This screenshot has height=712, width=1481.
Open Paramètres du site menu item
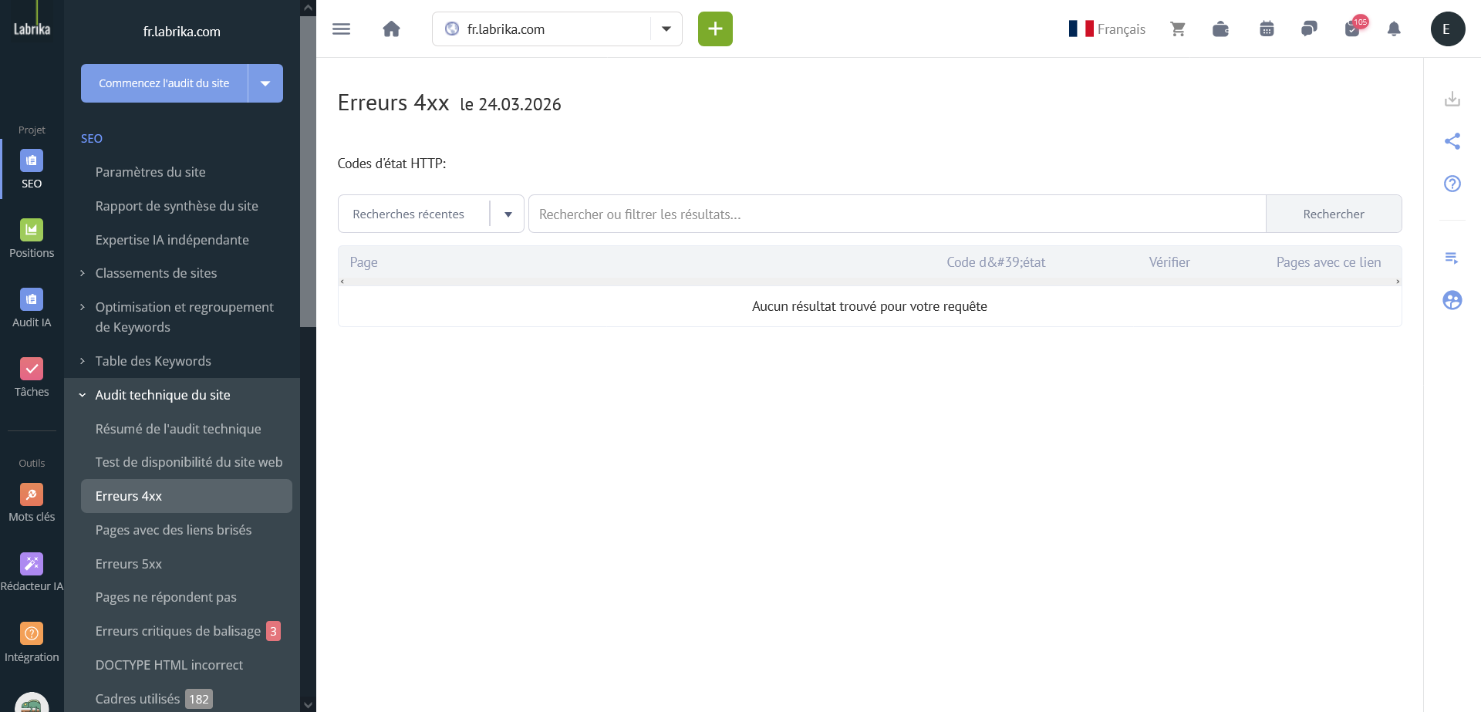click(x=150, y=172)
